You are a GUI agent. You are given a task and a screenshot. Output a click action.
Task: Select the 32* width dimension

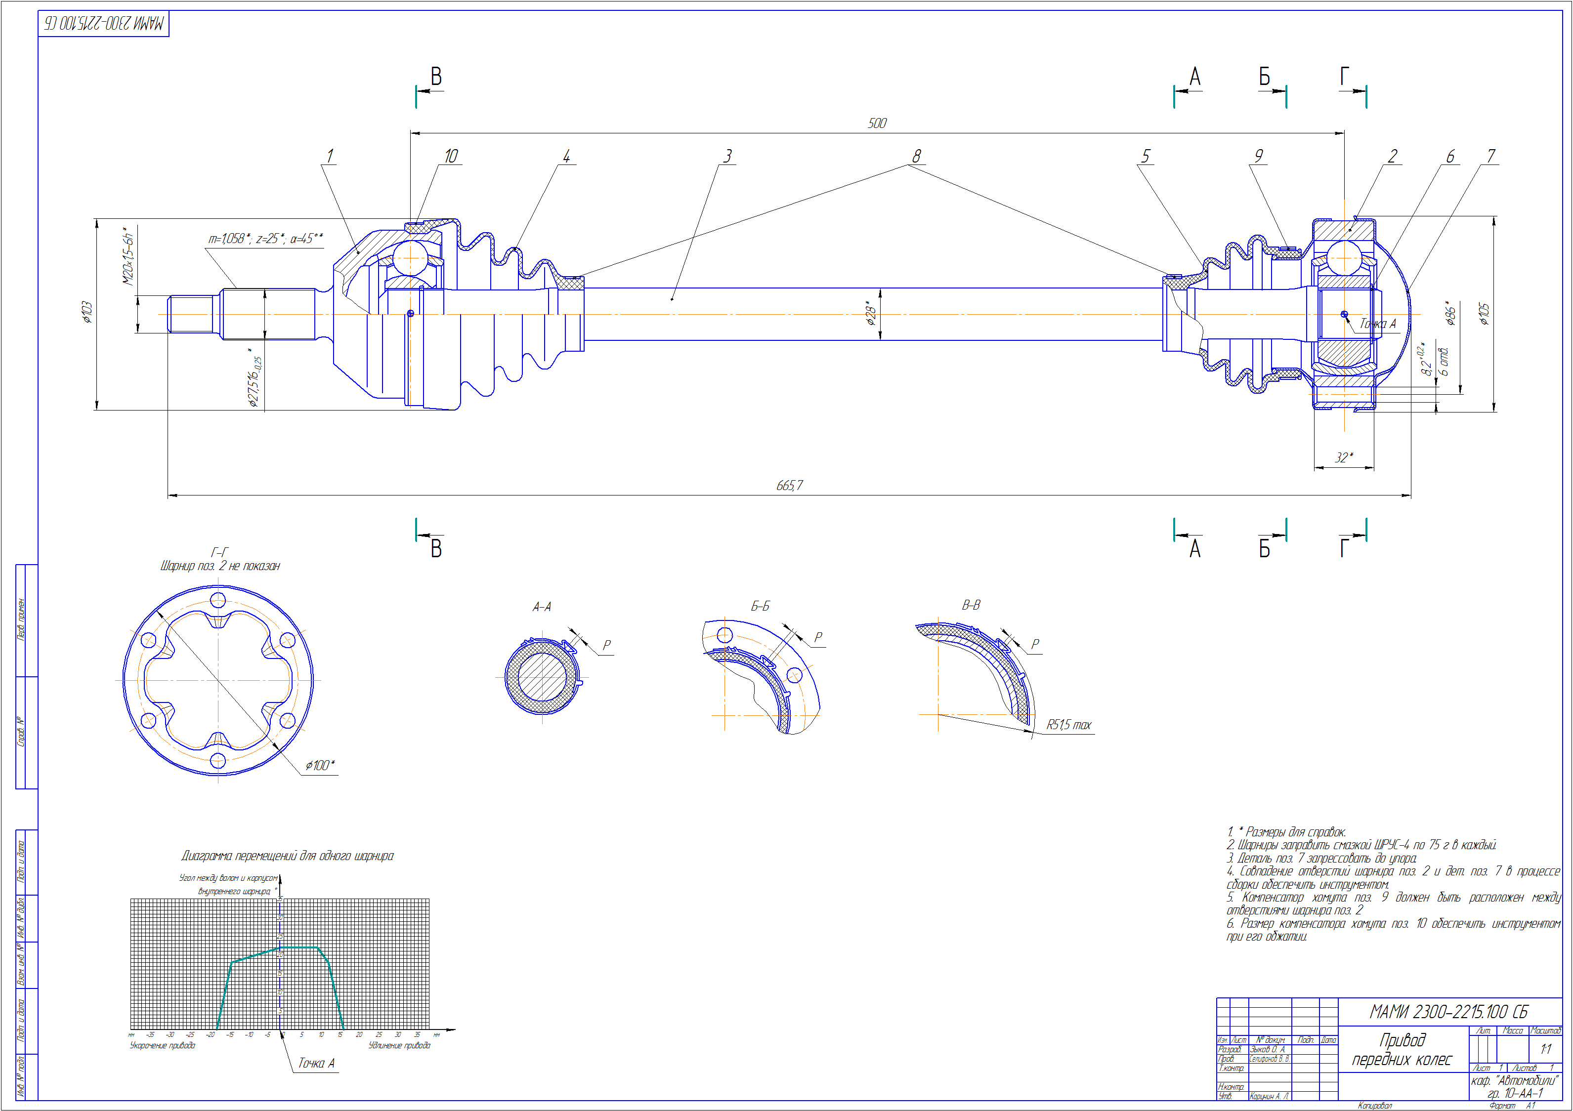coord(1344,457)
